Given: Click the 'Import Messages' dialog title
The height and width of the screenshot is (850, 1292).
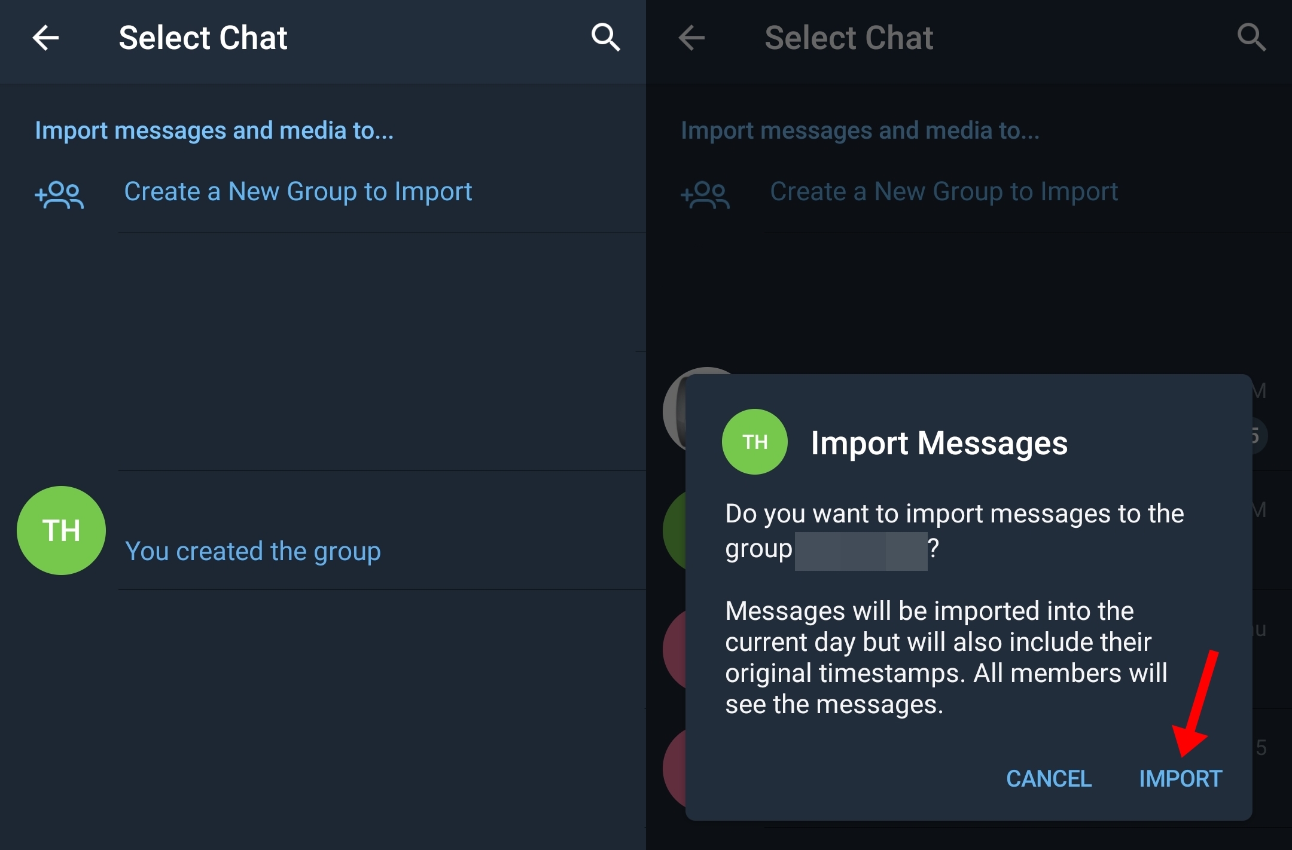Looking at the screenshot, I should click(x=939, y=443).
